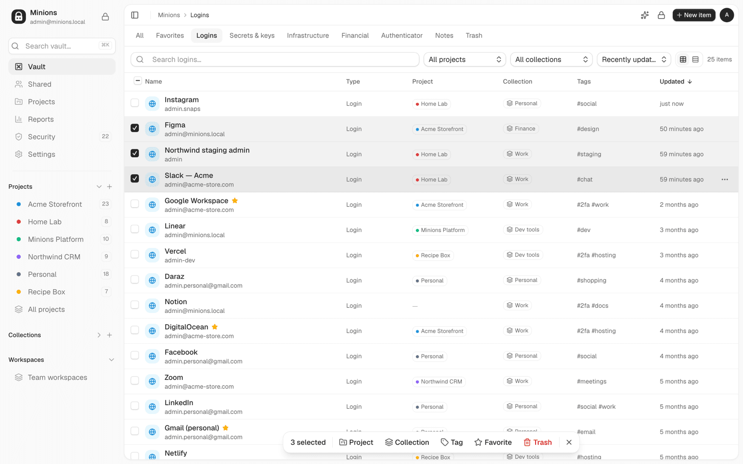Uncheck the Northwind staging admin checkbox
This screenshot has height=464, width=743.
[135, 153]
